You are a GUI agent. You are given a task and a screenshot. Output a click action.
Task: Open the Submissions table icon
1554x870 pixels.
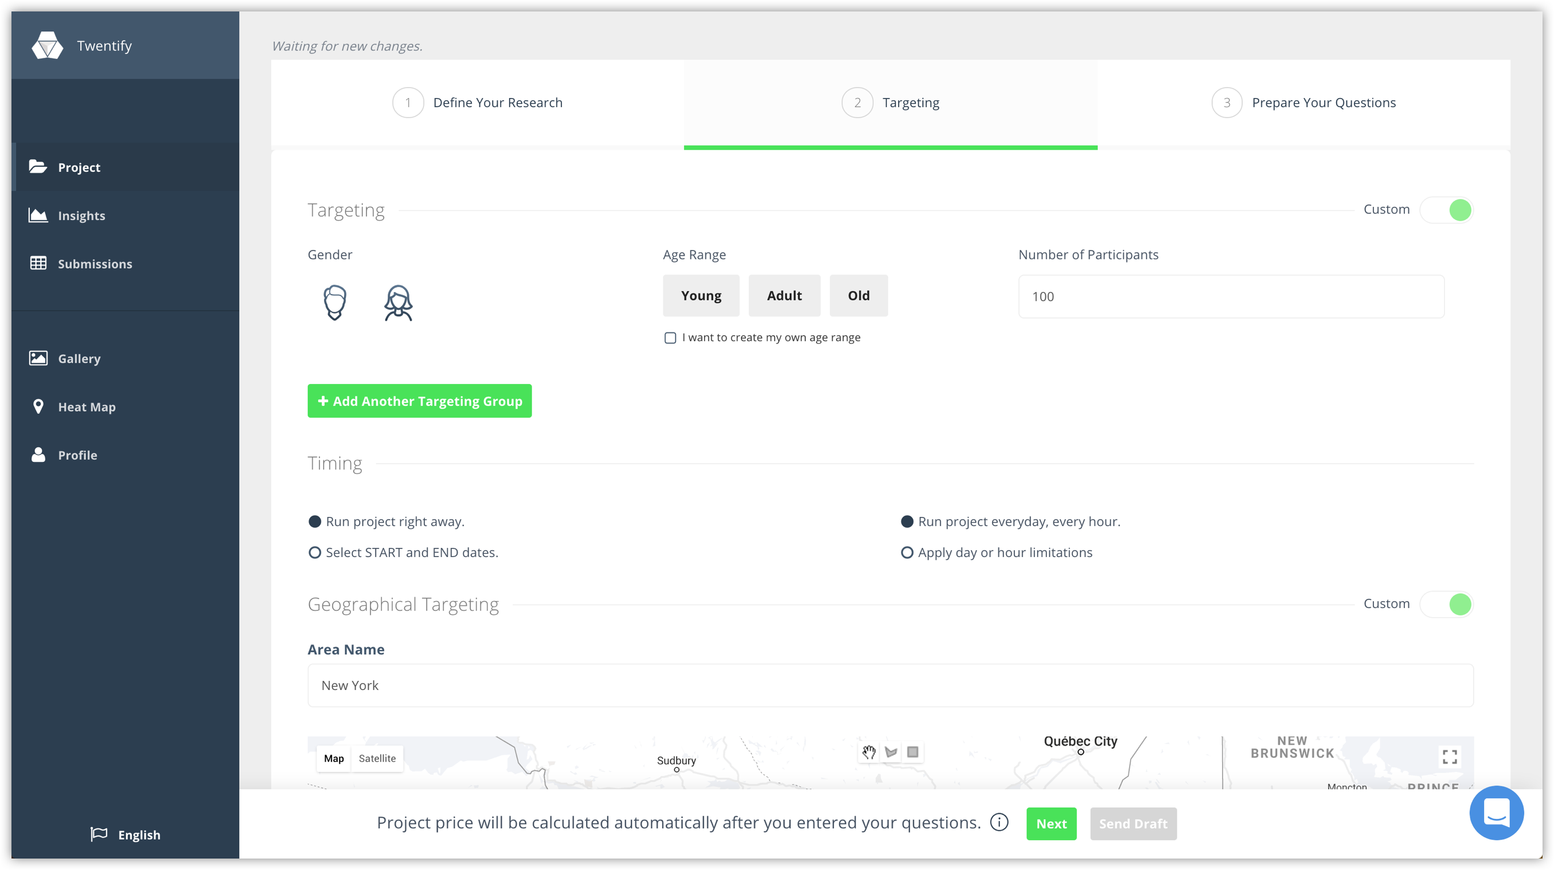click(x=38, y=264)
